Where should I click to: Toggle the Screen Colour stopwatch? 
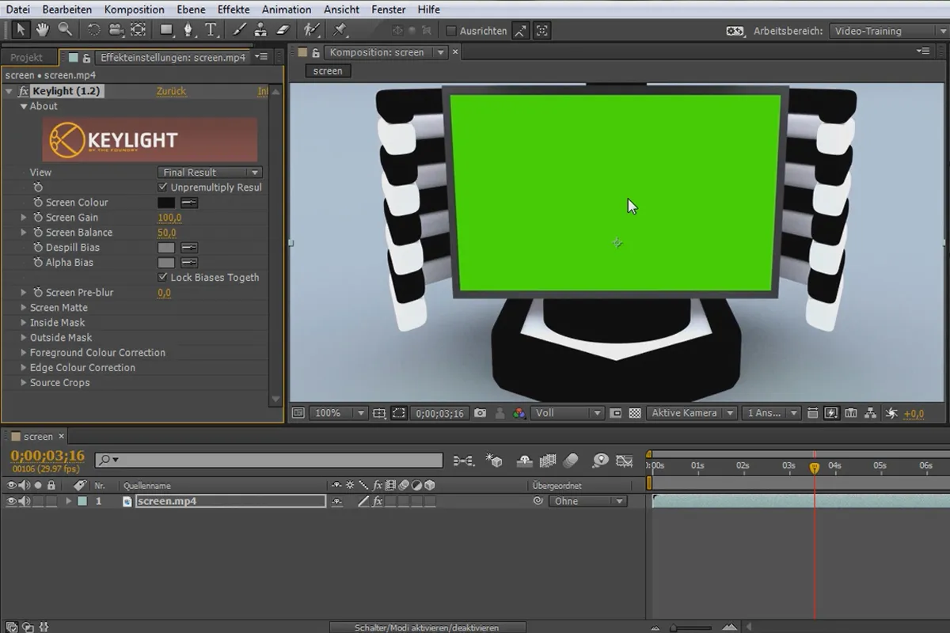(38, 203)
